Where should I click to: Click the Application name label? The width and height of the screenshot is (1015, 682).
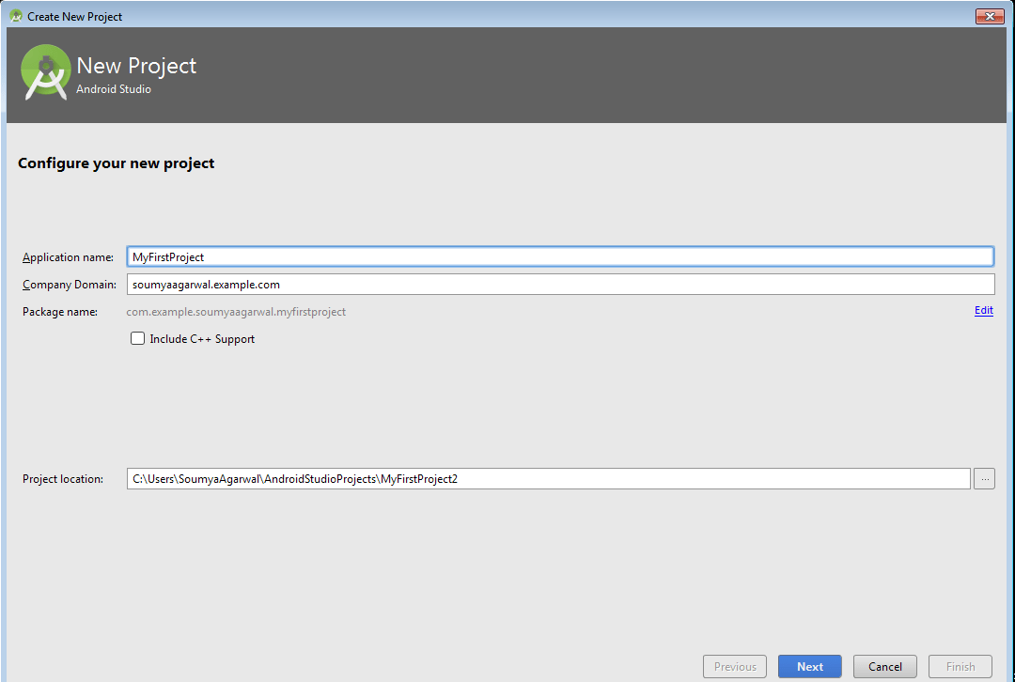point(68,256)
